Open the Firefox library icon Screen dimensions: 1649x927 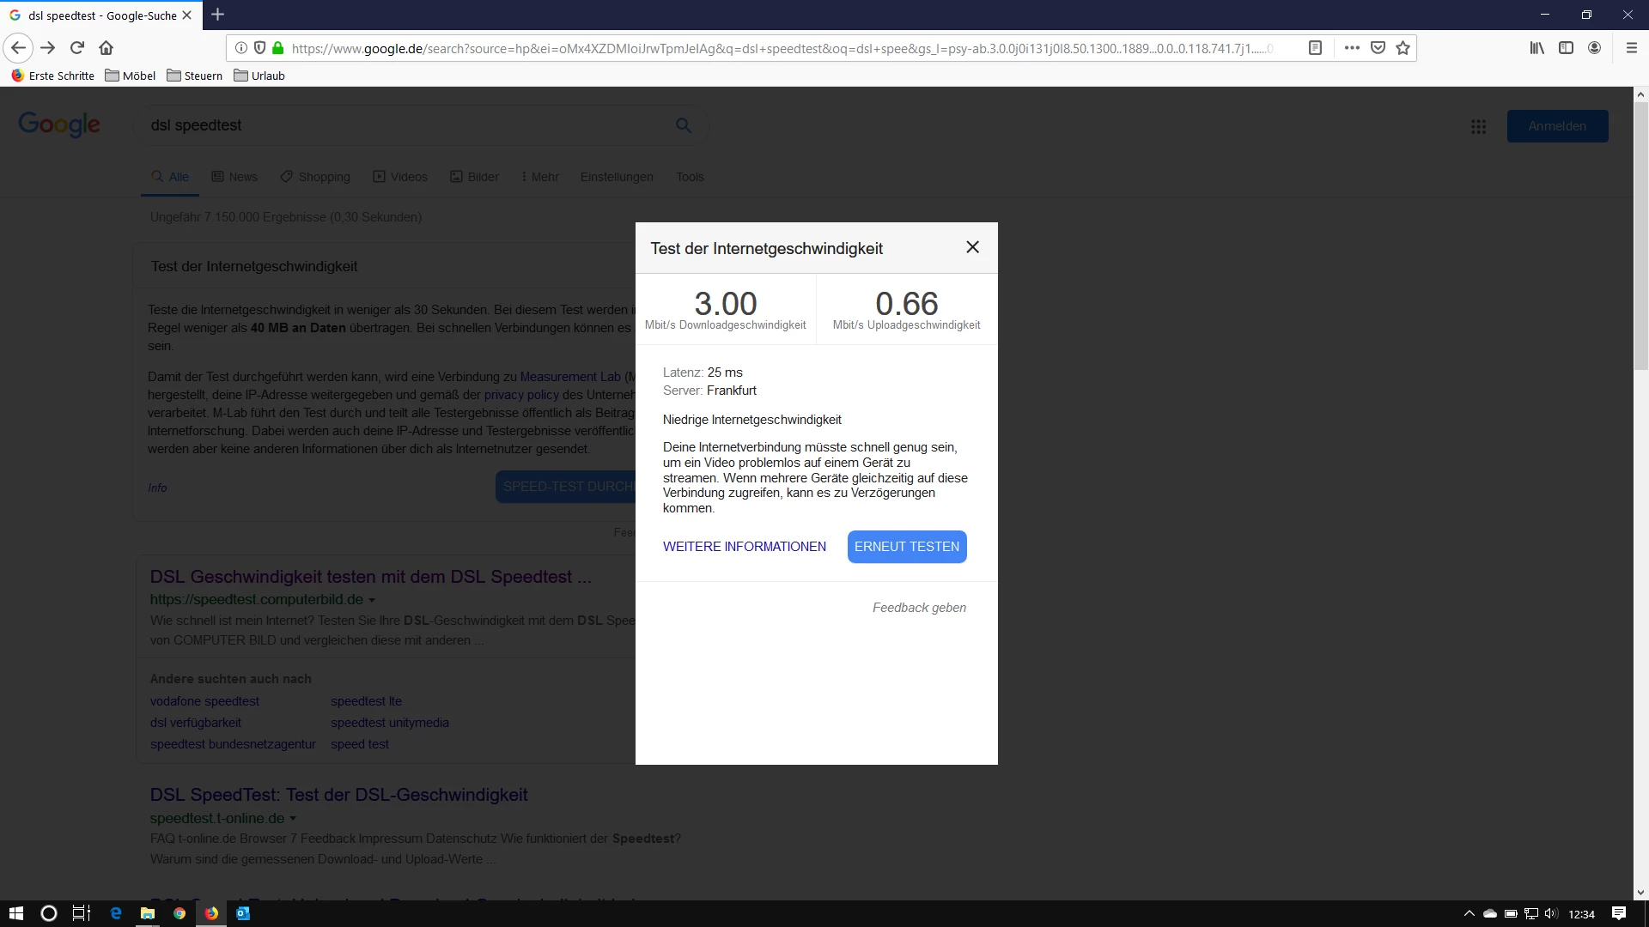point(1536,48)
